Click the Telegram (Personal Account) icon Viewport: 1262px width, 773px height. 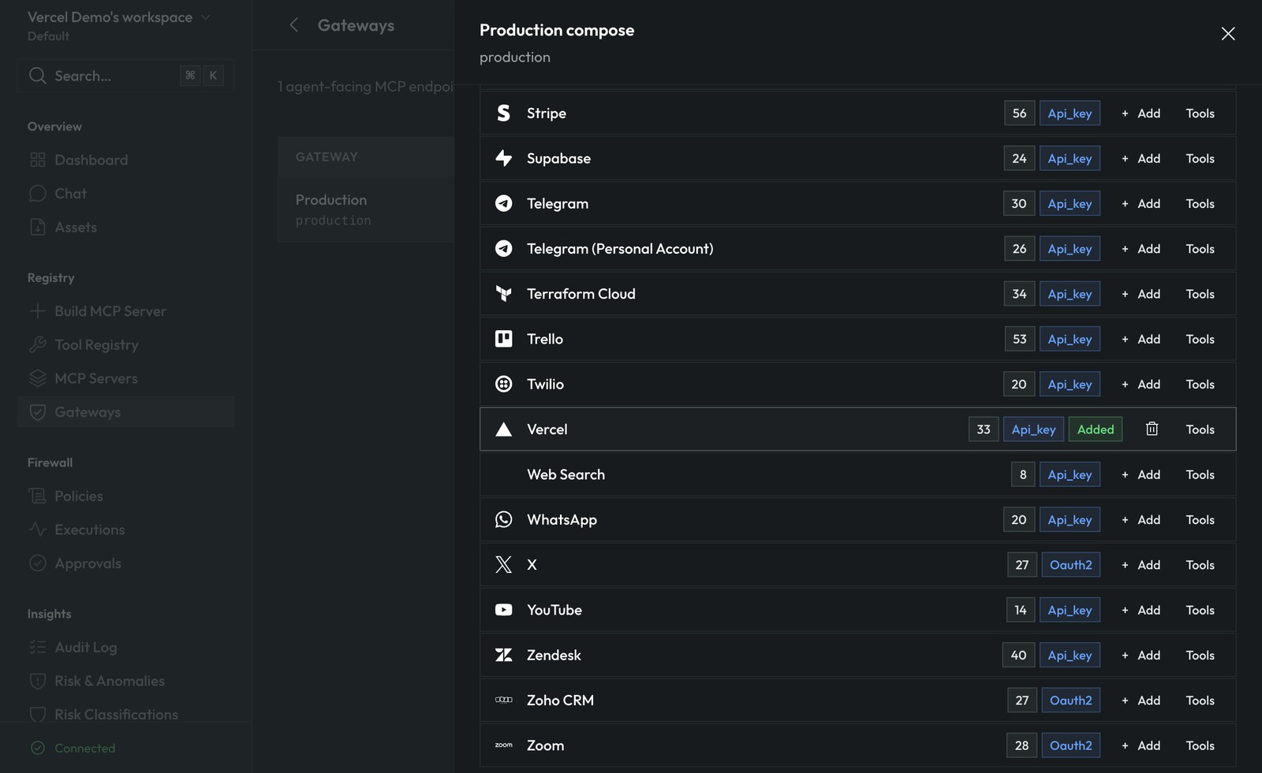tap(503, 249)
